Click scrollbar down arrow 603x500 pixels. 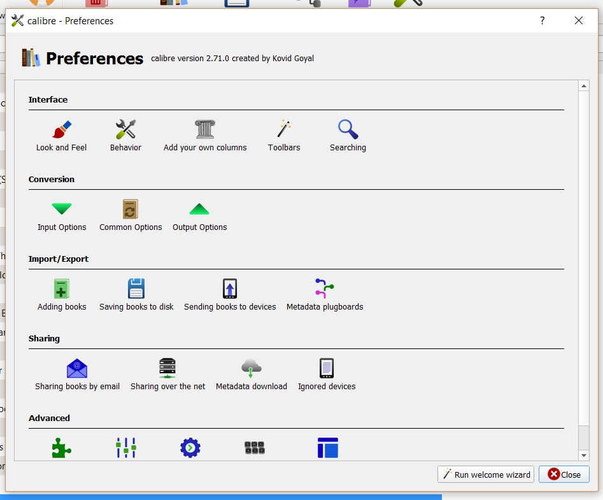pos(584,455)
